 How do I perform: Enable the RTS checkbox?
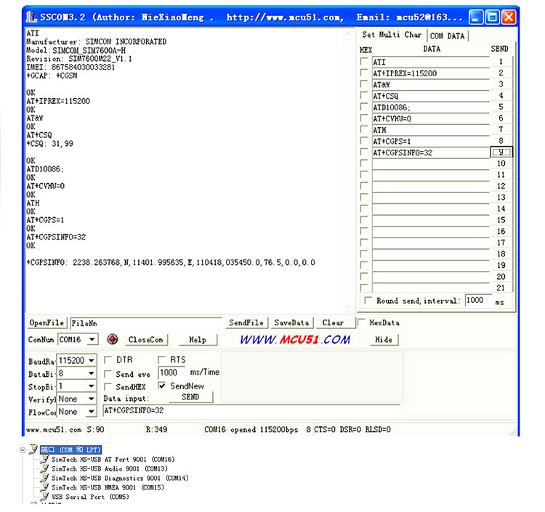(161, 359)
